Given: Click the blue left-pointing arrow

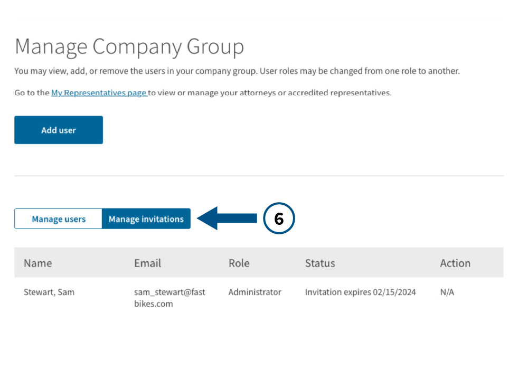Looking at the screenshot, I should 227,218.
